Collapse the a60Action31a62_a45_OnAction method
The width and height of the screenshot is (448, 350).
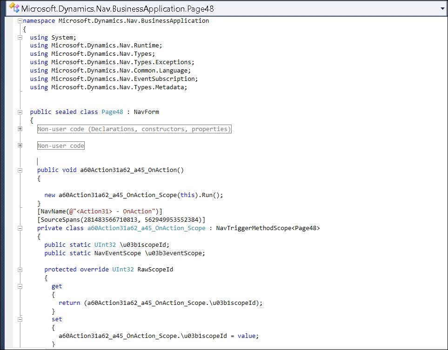pos(19,170)
